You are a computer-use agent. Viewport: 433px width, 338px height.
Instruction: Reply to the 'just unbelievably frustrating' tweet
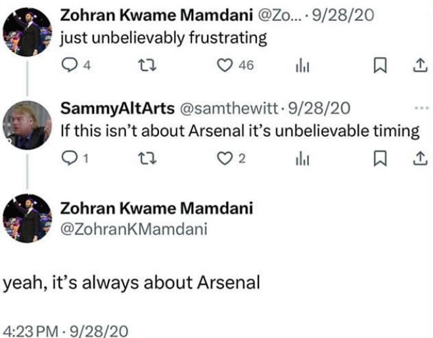pyautogui.click(x=68, y=66)
